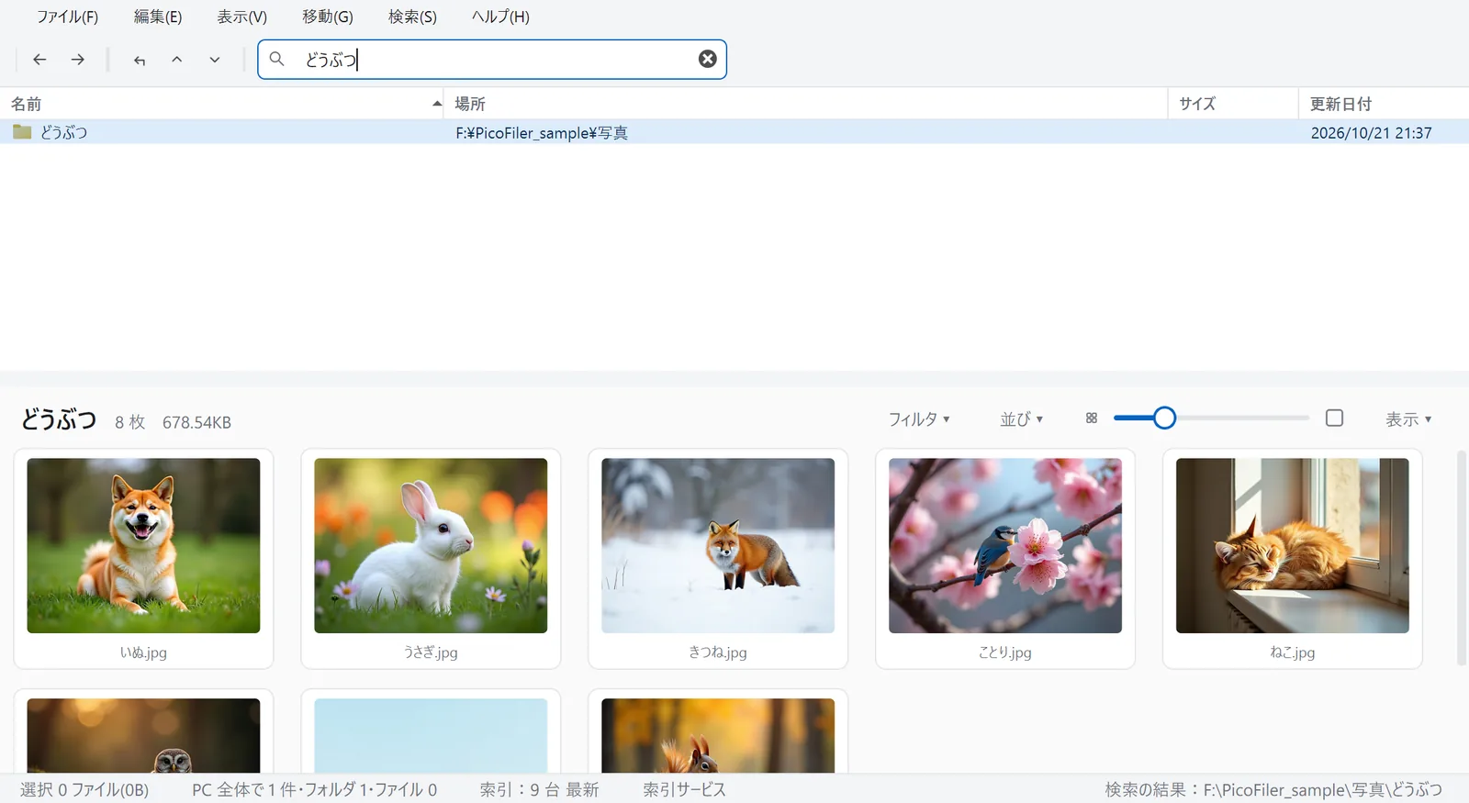Click the きつね.jpg file name label
Viewport: 1469px width, 803px height.
pos(718,652)
